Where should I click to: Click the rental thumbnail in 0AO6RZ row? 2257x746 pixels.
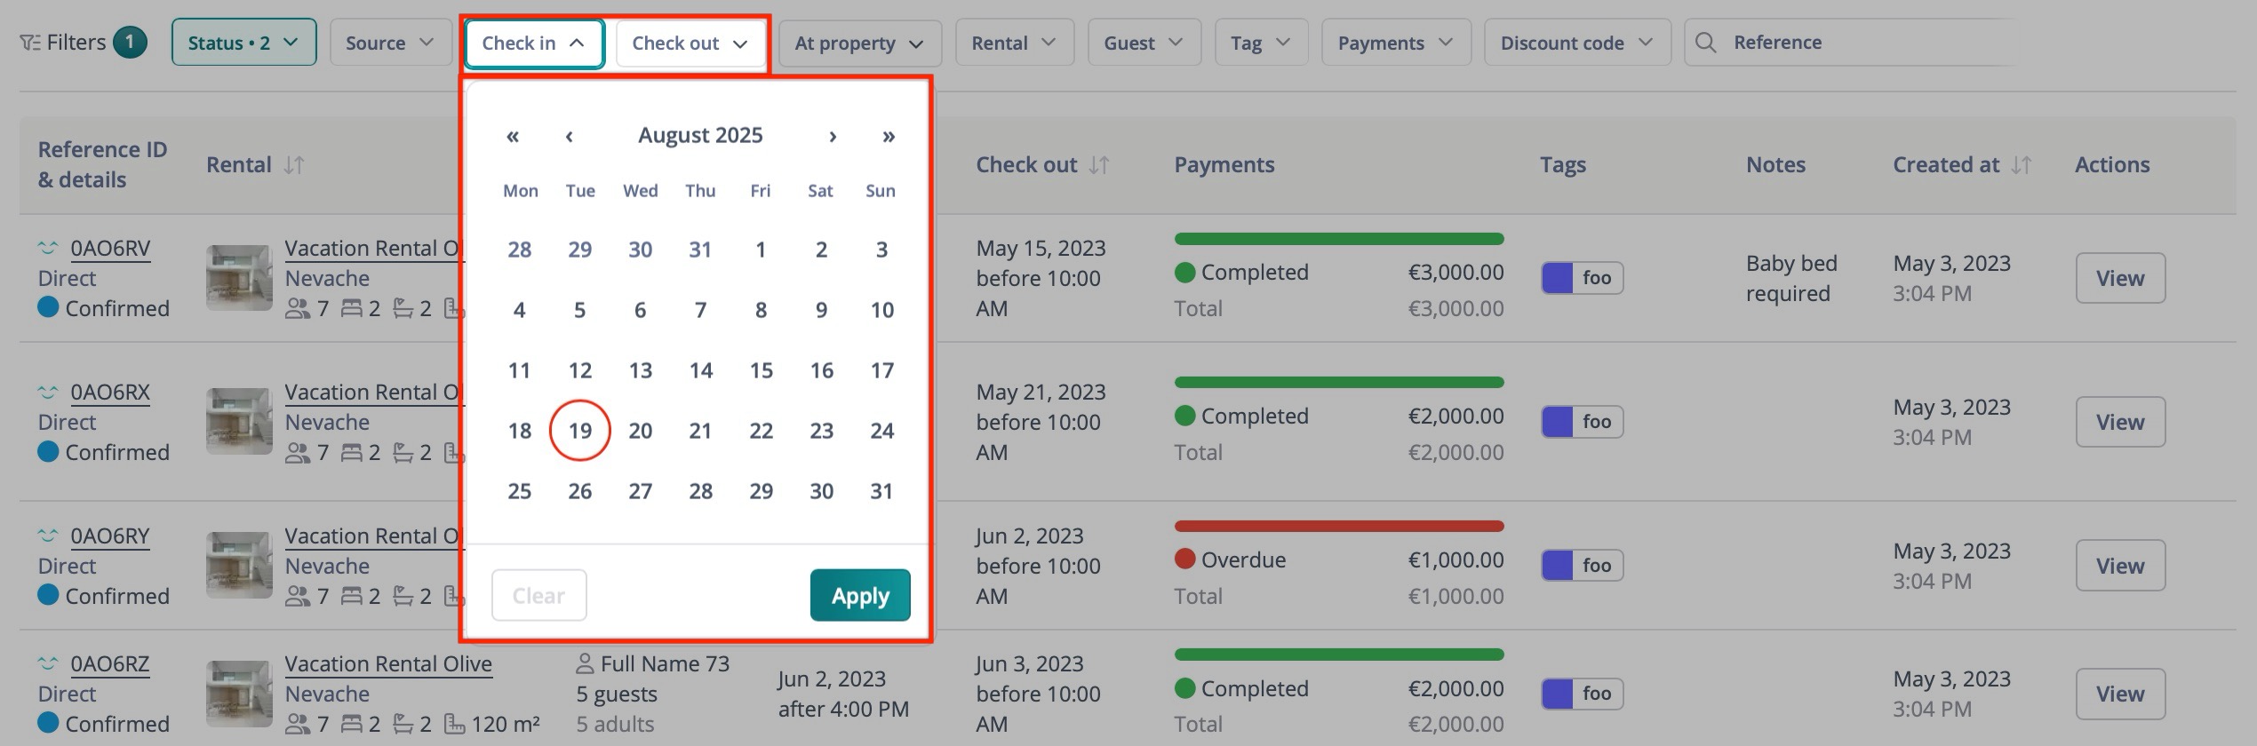pos(239,694)
